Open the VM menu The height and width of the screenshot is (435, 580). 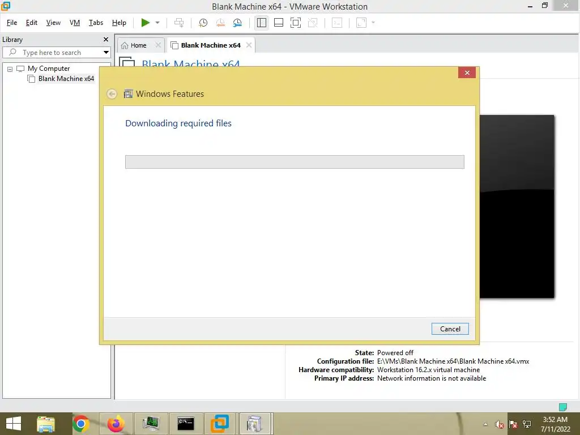click(75, 23)
